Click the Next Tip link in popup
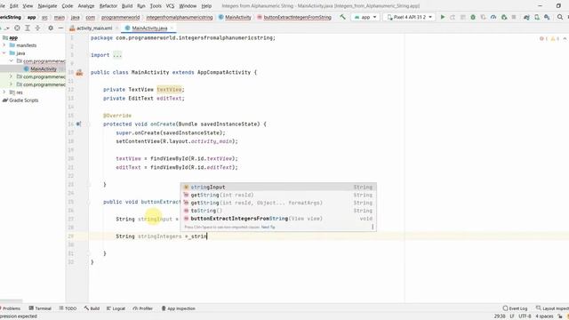Screen dimensions: 569x320 [x=268, y=228]
